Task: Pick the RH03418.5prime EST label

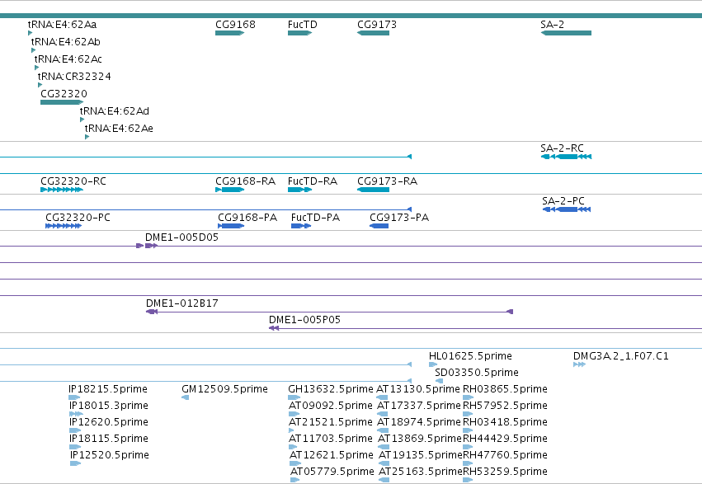Action: click(505, 422)
